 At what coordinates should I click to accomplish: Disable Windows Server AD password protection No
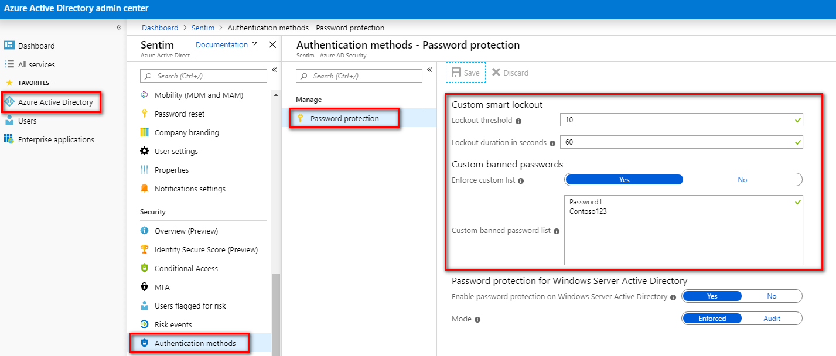pos(772,296)
